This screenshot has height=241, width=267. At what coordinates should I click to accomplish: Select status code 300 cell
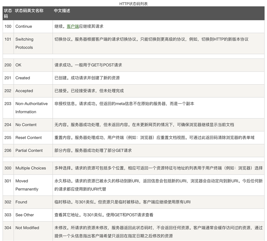(8, 168)
